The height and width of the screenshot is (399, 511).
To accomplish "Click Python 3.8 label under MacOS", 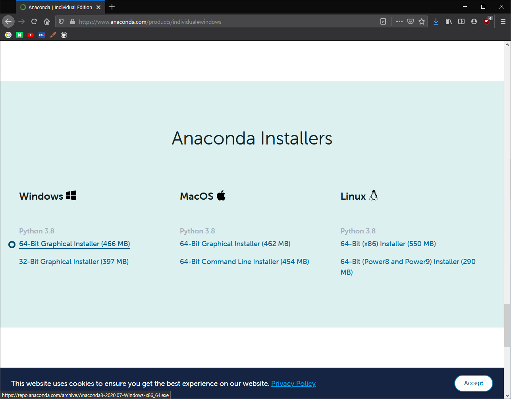I will pos(197,231).
